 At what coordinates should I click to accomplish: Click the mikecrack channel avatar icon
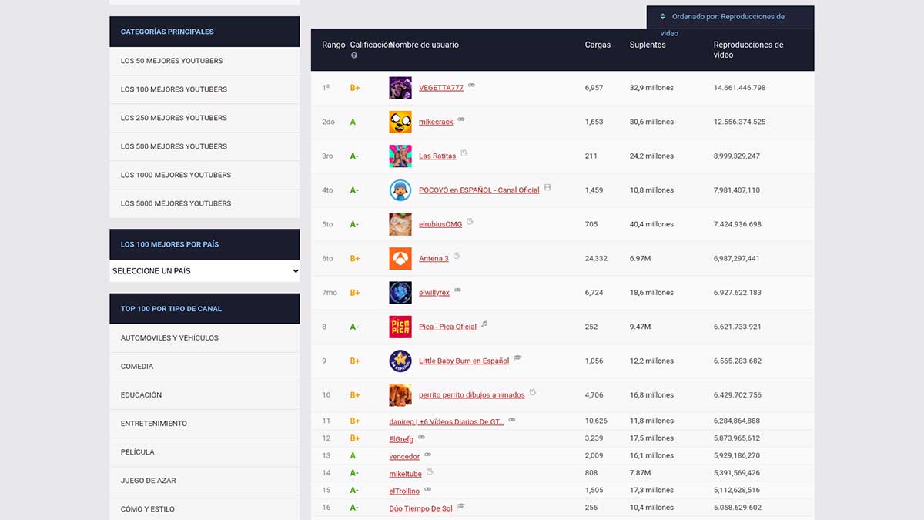(400, 122)
